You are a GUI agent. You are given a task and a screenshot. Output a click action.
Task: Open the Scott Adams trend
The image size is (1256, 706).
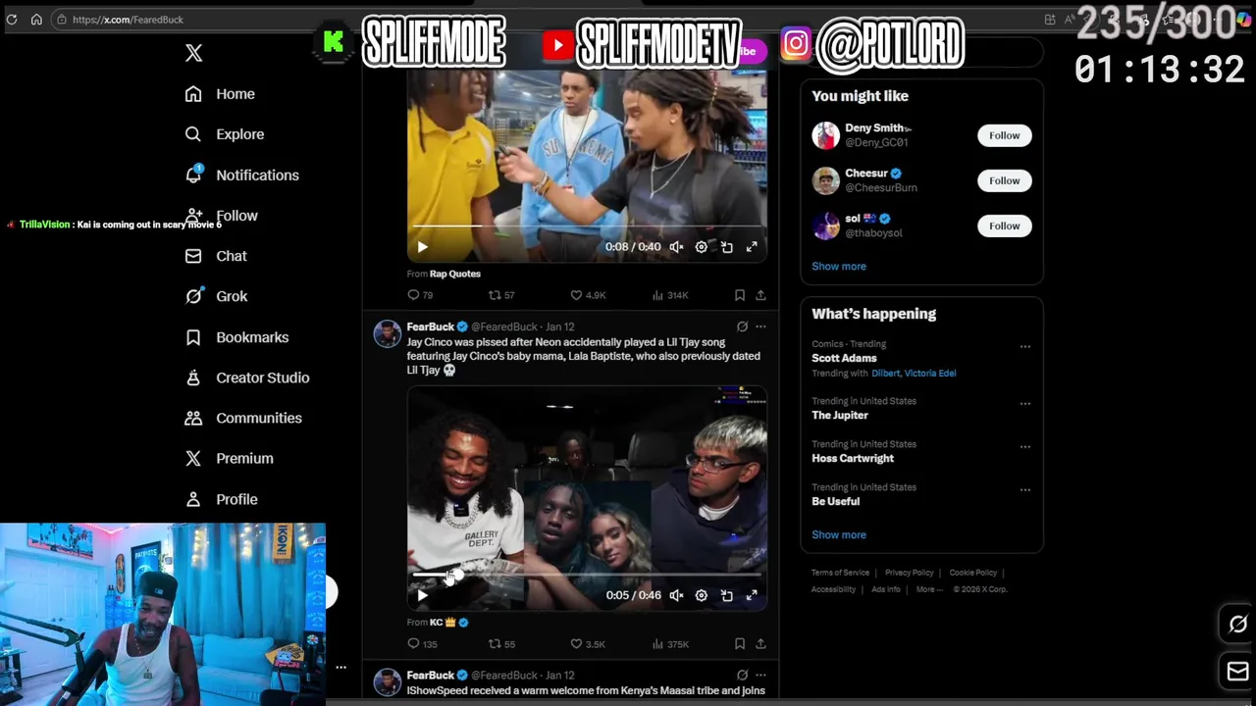(844, 358)
